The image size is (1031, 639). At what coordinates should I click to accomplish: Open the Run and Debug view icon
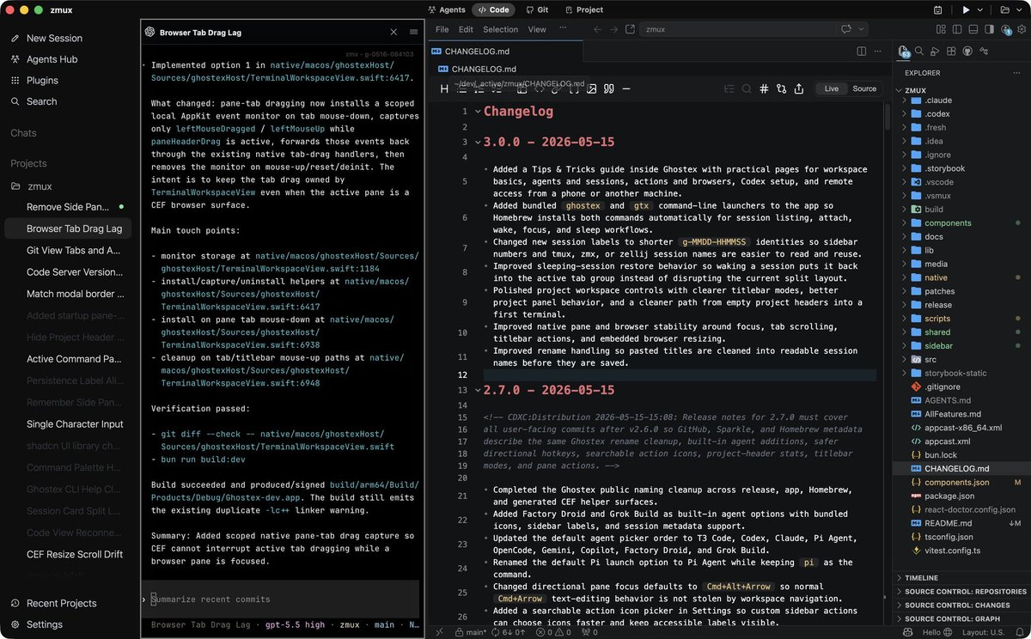pyautogui.click(x=935, y=51)
